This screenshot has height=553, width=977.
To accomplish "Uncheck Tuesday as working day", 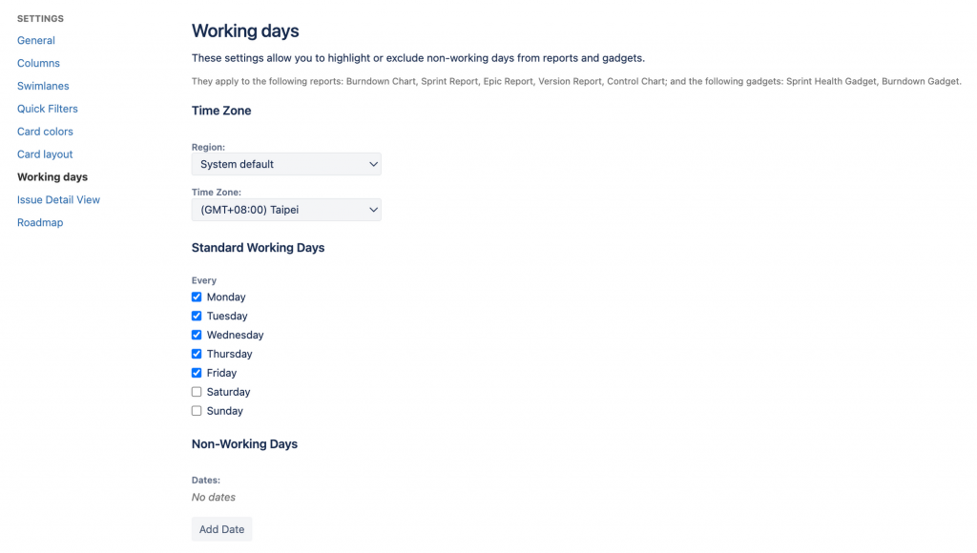I will click(197, 316).
